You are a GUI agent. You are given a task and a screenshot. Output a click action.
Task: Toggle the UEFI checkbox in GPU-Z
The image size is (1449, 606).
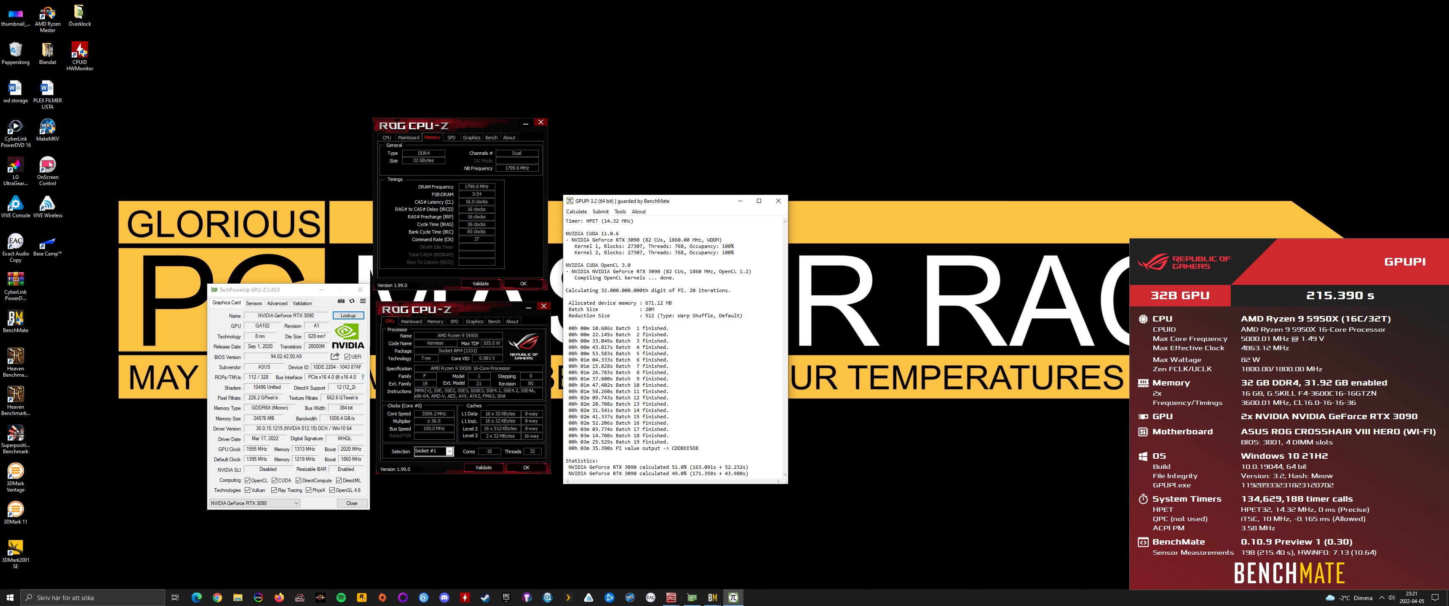[x=347, y=356]
